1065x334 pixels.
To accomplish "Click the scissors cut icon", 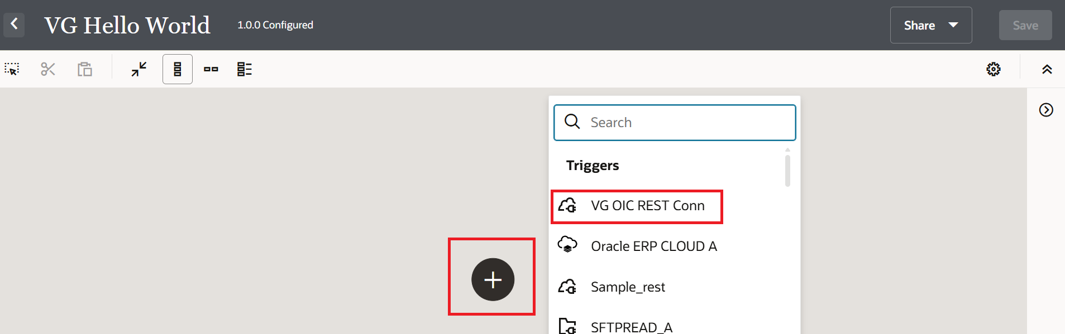I will coord(48,69).
